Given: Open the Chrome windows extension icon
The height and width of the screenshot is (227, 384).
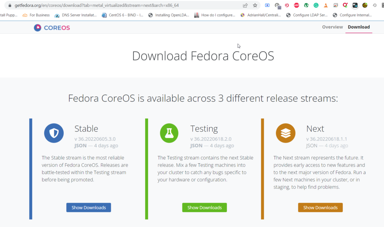Looking at the screenshot, I should click(335, 5).
